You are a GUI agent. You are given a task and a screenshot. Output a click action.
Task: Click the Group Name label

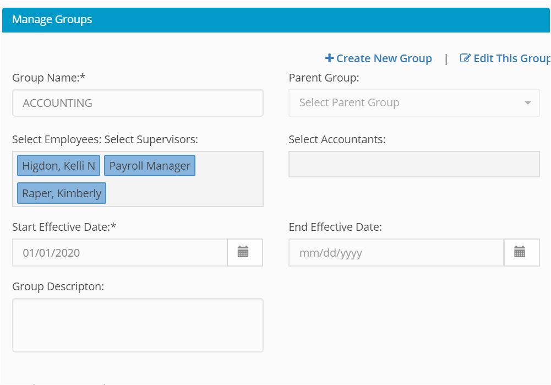point(49,78)
